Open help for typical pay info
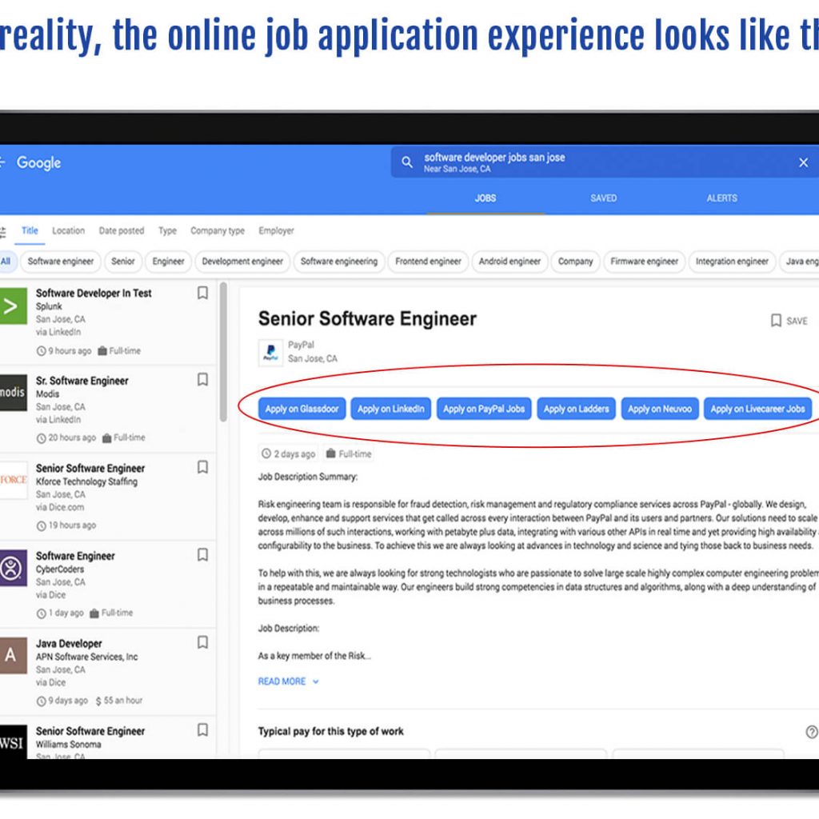 coord(812,732)
